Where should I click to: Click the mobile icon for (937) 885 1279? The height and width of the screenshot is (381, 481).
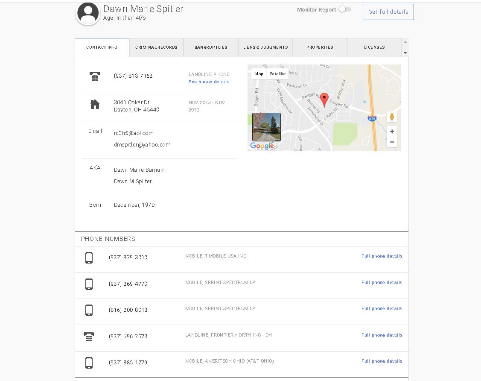click(x=89, y=363)
